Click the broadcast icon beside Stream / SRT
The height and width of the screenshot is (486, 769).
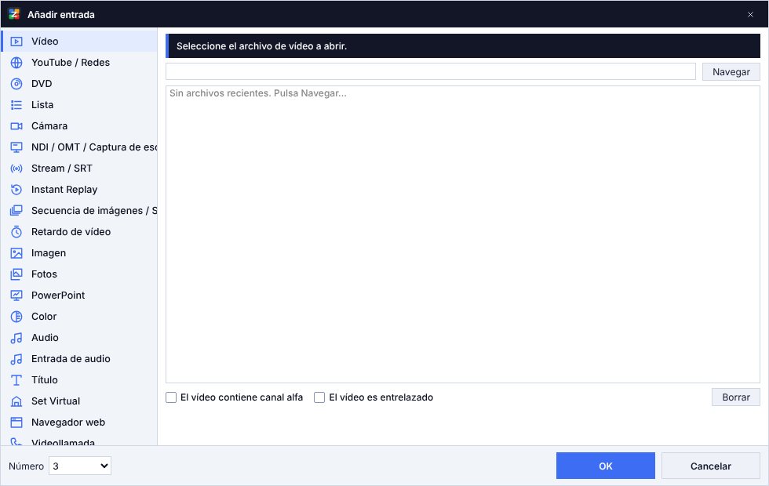coord(16,169)
